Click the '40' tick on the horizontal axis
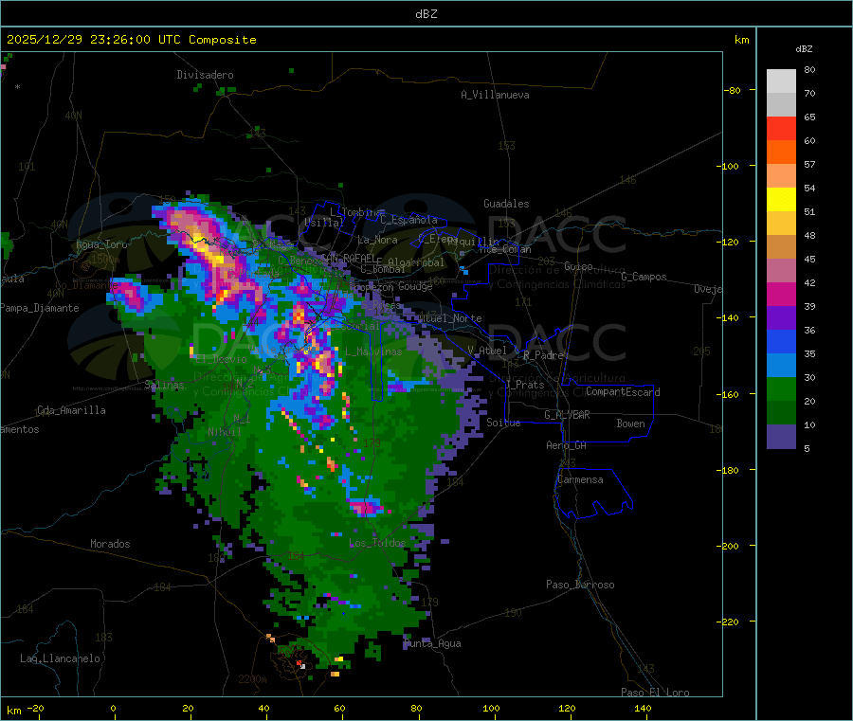The image size is (853, 721). (263, 708)
